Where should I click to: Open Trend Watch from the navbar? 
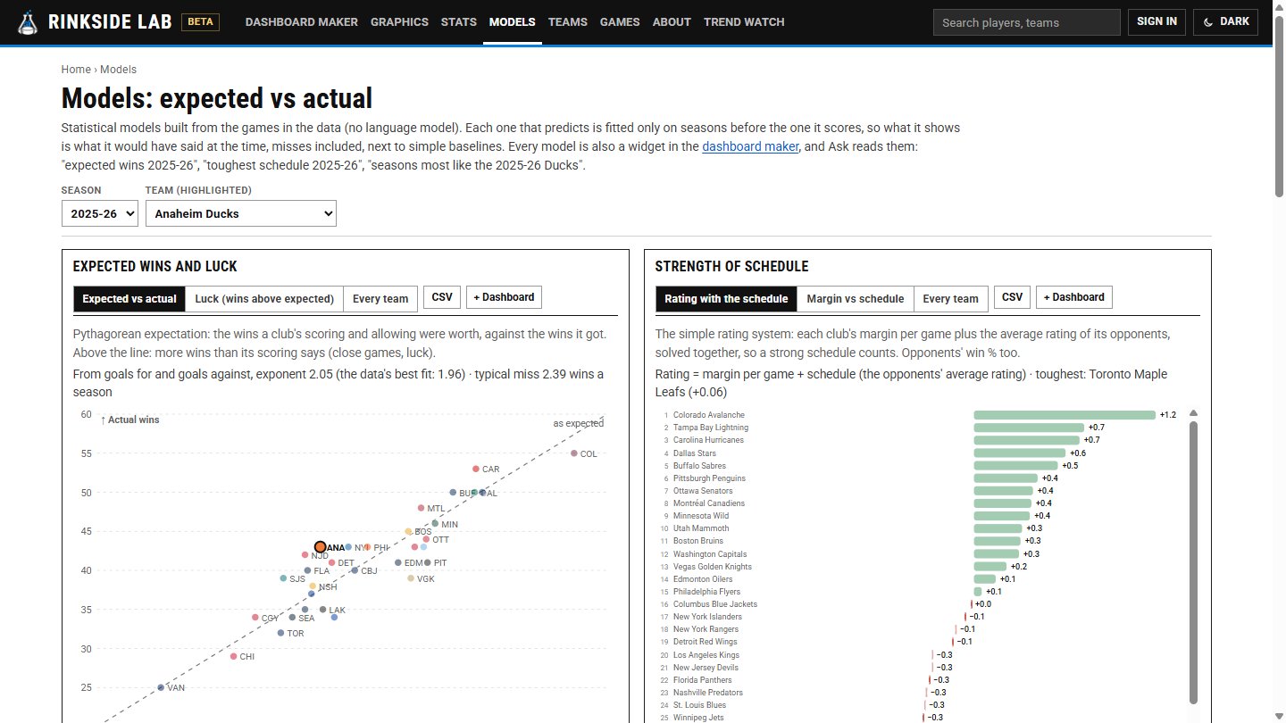(744, 22)
